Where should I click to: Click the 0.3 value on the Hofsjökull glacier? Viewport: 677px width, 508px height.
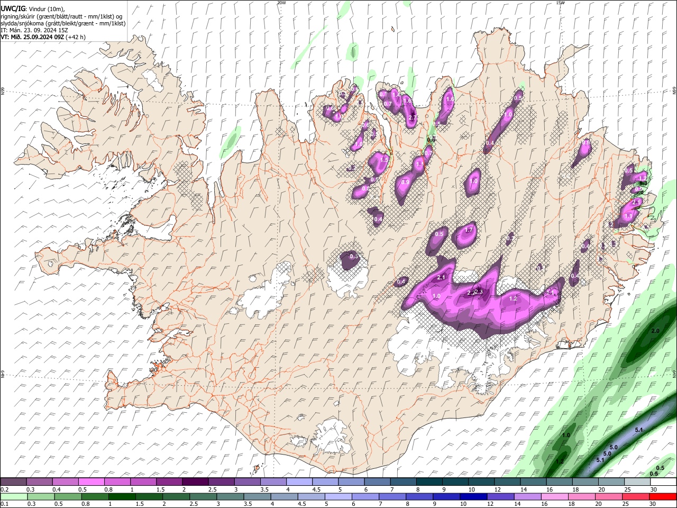(354, 256)
